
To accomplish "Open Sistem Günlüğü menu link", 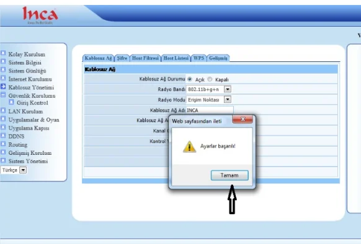I will click(27, 71).
